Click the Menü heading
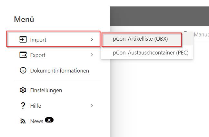This screenshot has height=137, width=209. [24, 19]
